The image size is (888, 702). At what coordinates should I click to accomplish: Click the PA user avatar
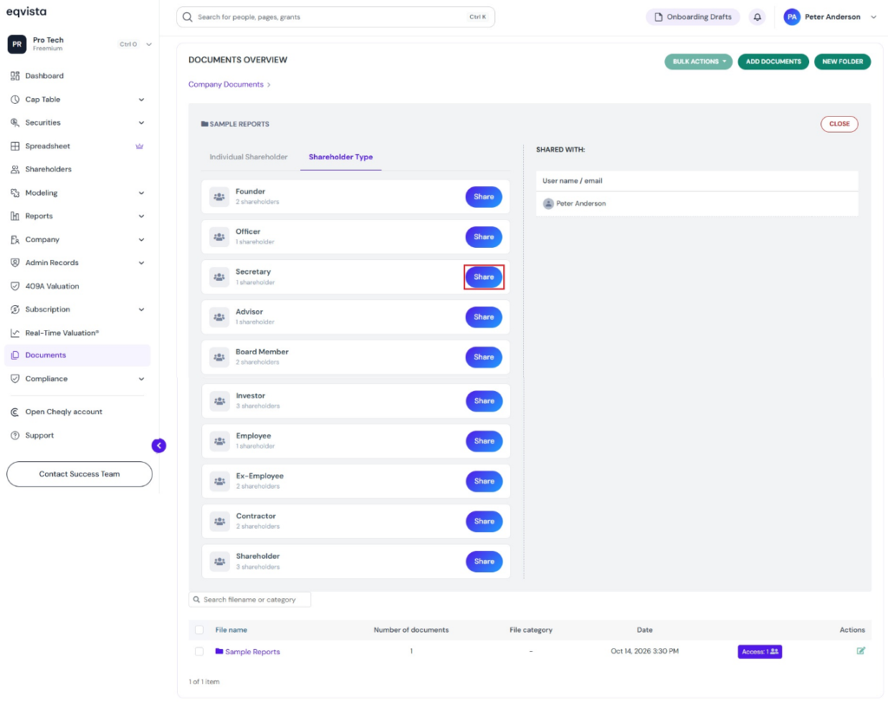[792, 17]
